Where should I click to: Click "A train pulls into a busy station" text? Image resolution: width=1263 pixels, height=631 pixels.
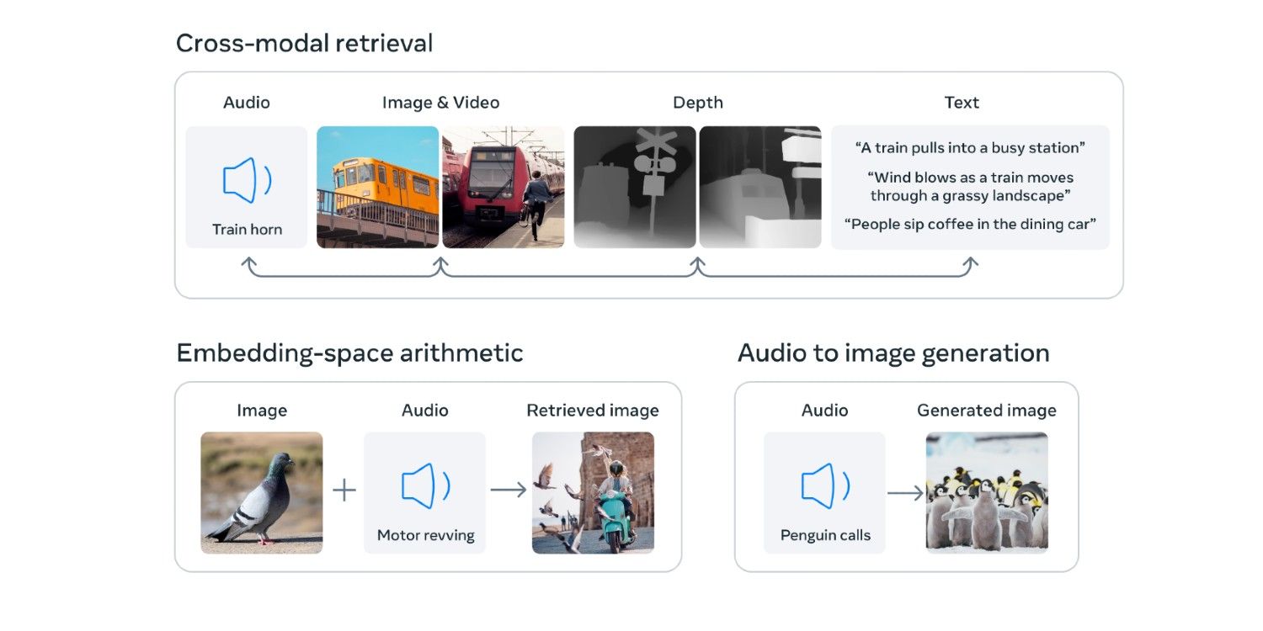tap(970, 148)
